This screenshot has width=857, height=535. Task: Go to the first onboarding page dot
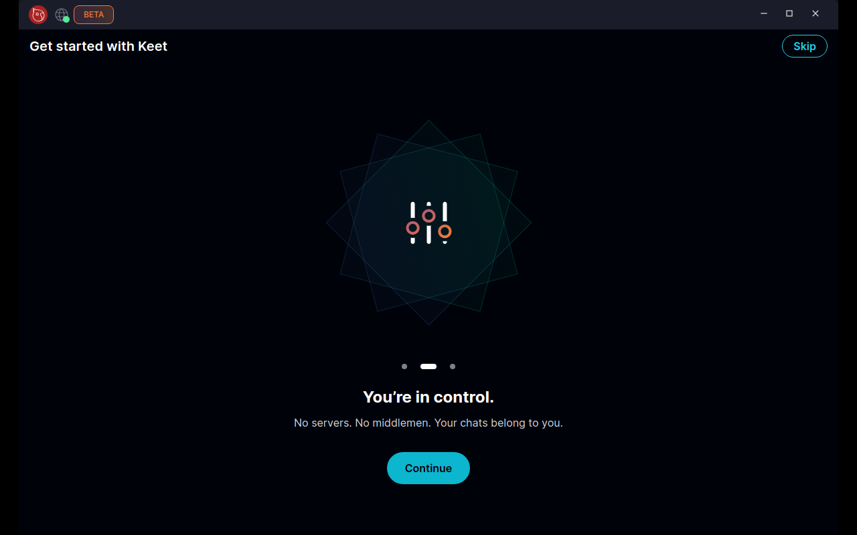(404, 366)
